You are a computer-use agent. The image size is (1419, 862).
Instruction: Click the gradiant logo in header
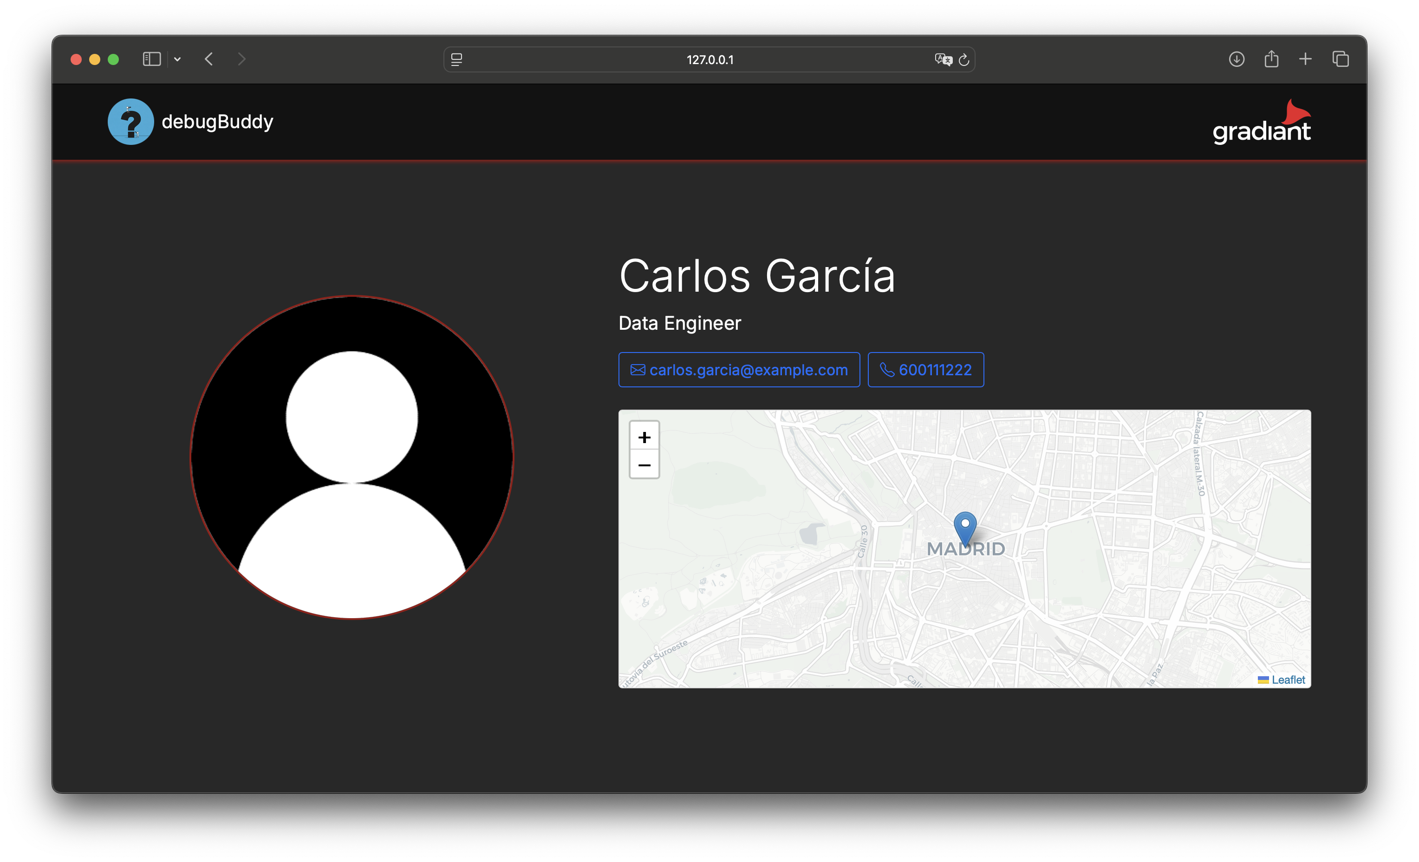1261,123
